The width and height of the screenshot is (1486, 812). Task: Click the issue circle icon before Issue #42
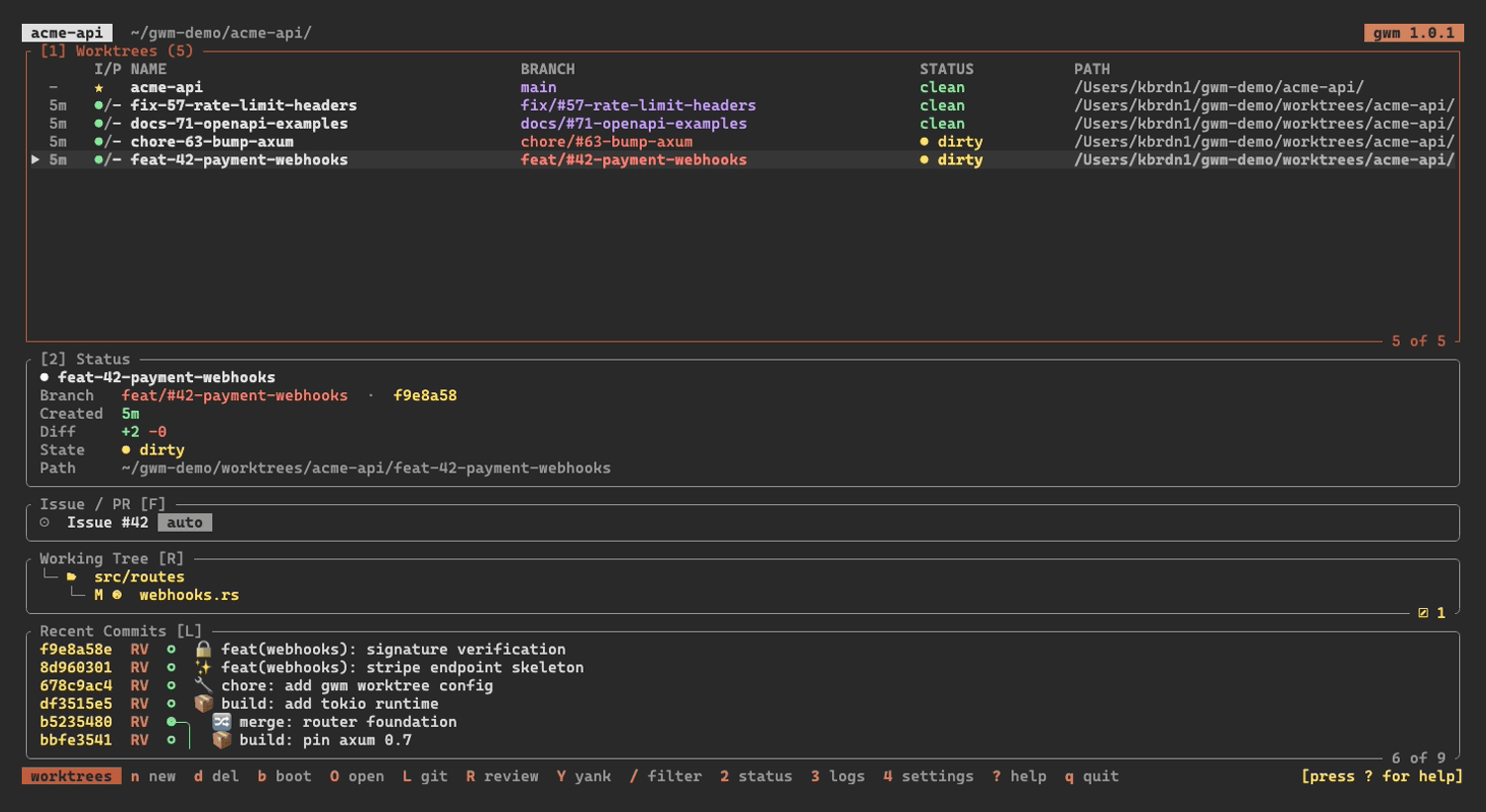tap(45, 523)
